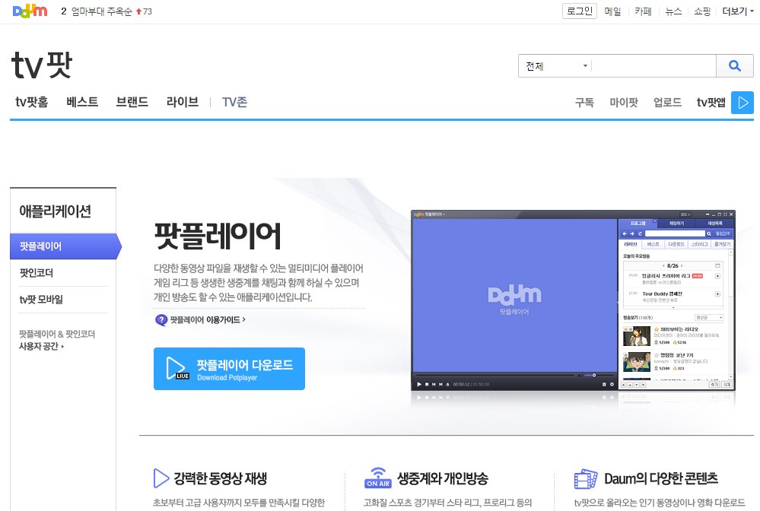This screenshot has width=760, height=511.
Task: Click the PotPlayer screenshot preview image
Action: [573, 300]
